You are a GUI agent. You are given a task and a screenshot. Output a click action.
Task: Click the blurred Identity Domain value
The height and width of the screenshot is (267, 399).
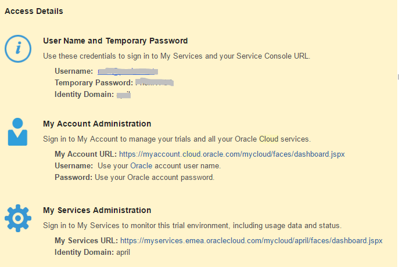(x=124, y=95)
